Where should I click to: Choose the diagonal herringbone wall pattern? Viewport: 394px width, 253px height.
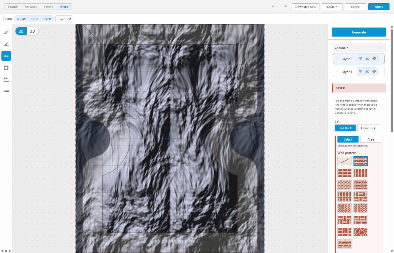345,208
